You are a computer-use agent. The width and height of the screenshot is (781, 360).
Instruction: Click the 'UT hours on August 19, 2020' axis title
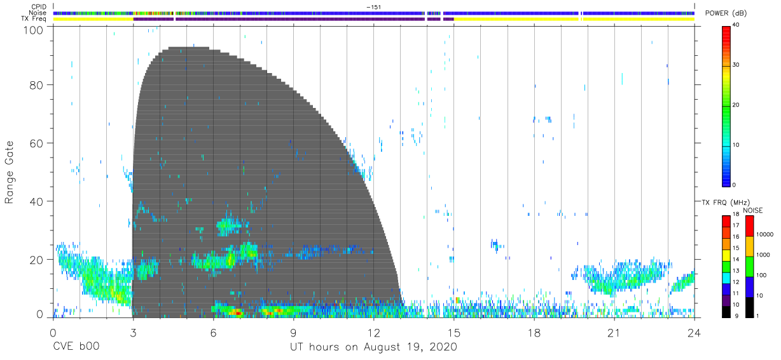pos(373,348)
